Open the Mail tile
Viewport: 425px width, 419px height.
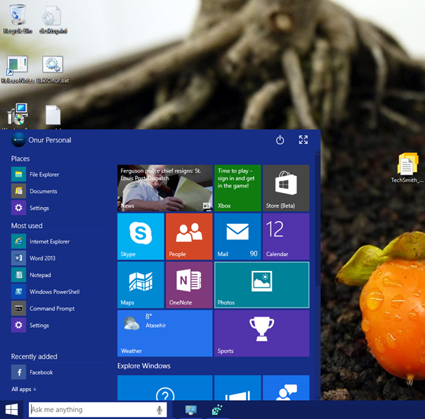pyautogui.click(x=237, y=237)
